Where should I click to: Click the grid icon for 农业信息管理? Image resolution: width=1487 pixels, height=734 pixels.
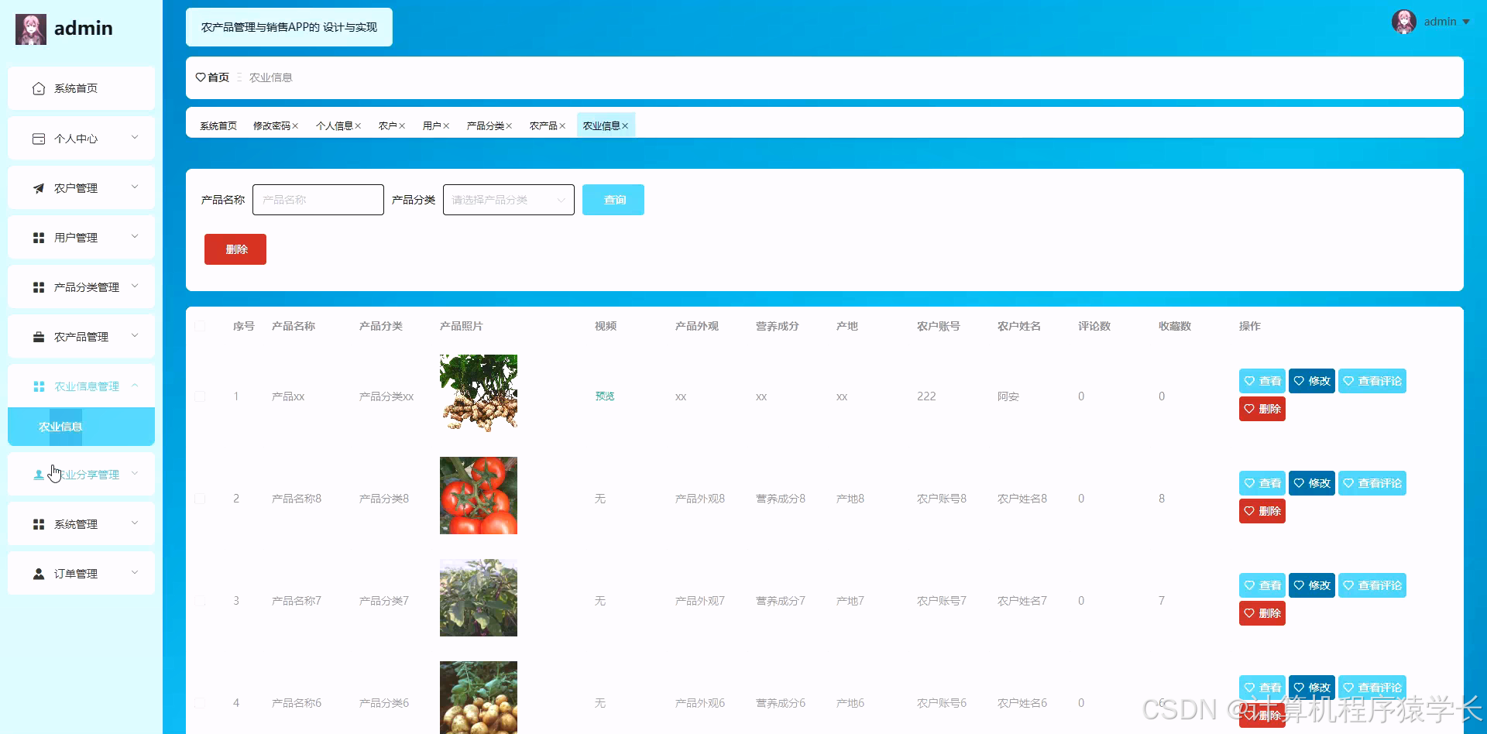pos(39,386)
